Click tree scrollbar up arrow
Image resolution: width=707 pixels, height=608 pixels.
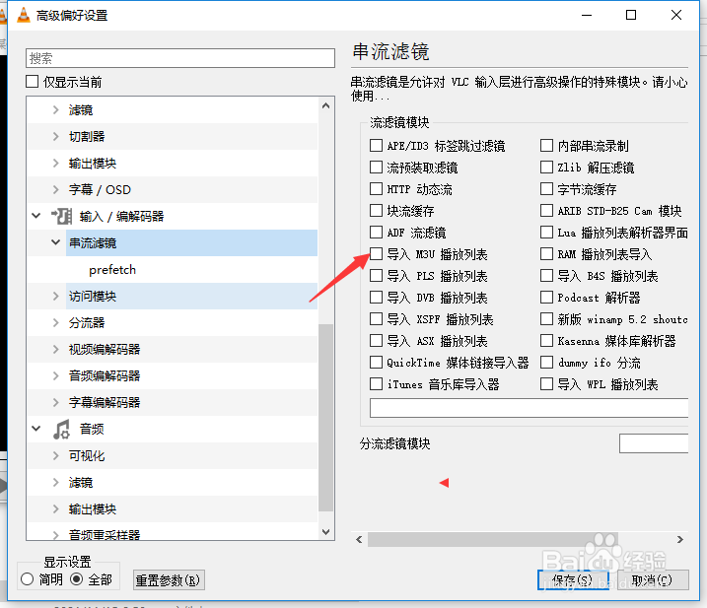tap(326, 105)
